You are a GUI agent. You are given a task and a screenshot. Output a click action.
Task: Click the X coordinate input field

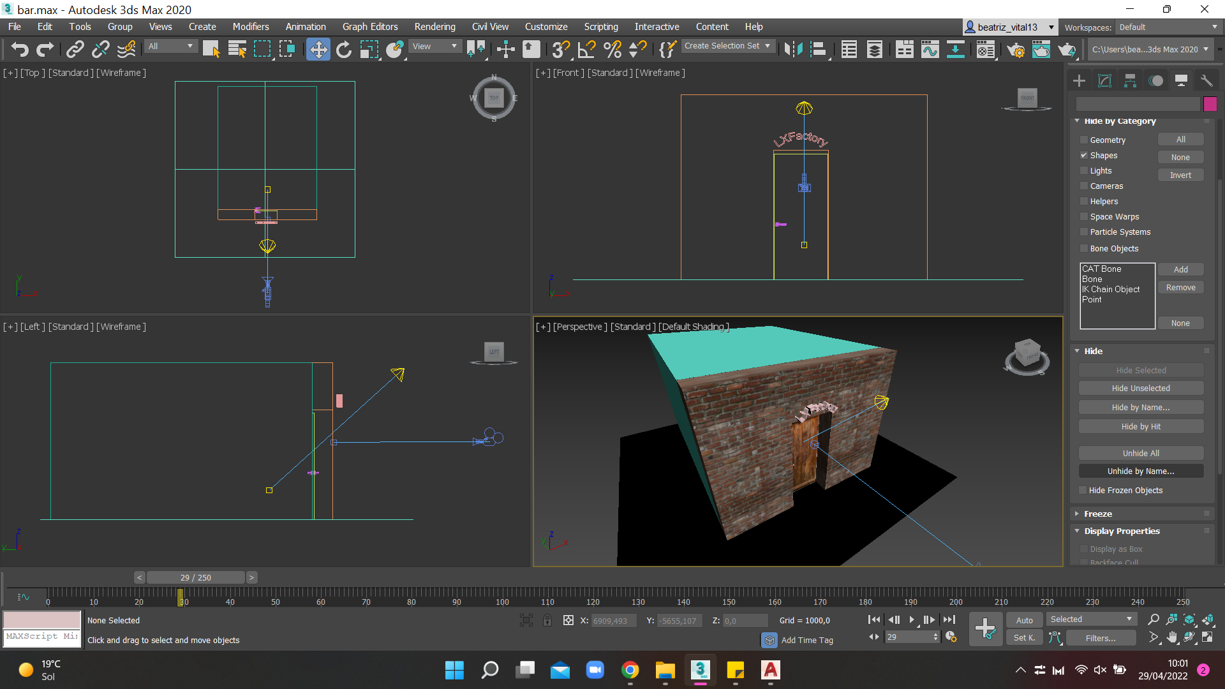tap(613, 621)
